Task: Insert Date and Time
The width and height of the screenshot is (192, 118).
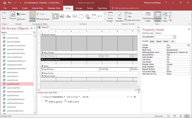Action: (x=132, y=20)
